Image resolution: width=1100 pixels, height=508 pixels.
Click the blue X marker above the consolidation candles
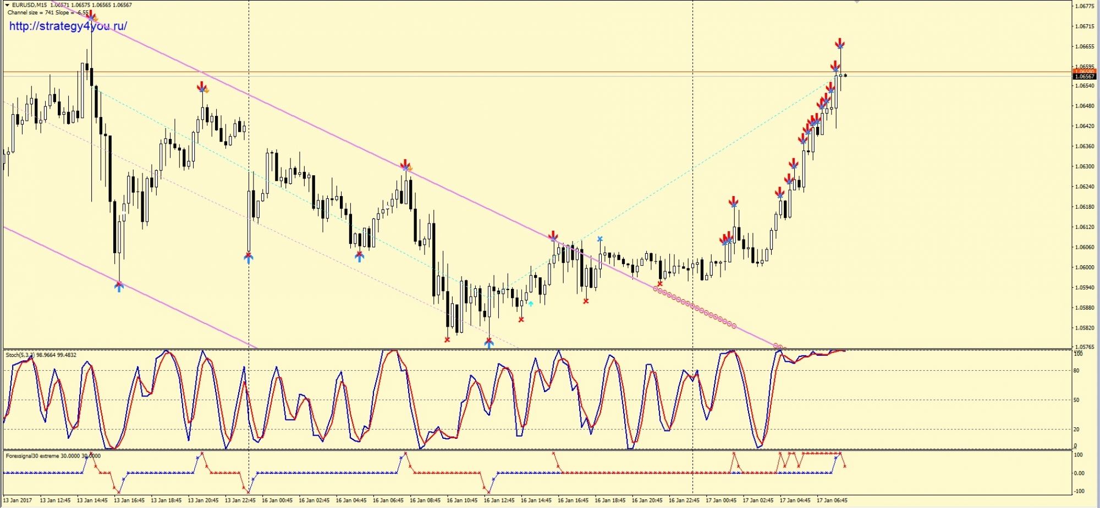[x=600, y=239]
